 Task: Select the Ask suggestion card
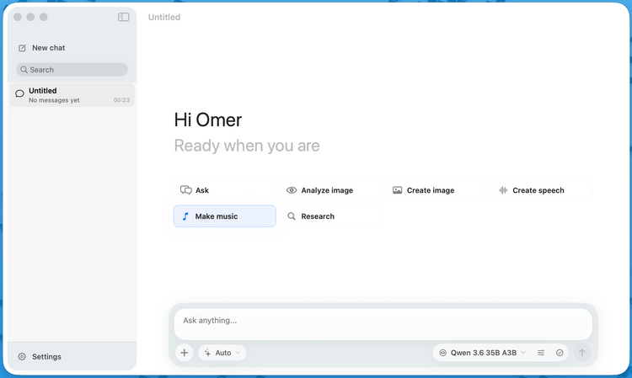click(x=224, y=190)
